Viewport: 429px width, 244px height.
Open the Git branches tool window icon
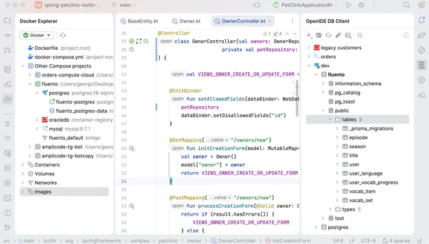[8, 227]
